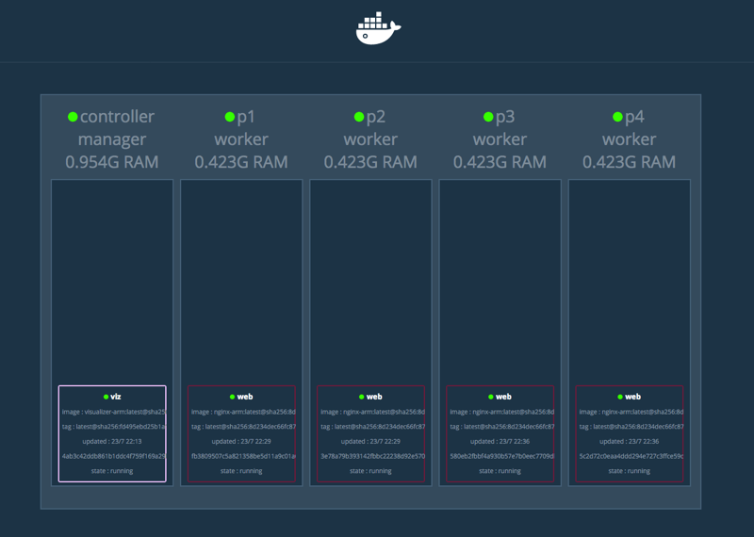Screen dimensions: 754x537
Task: Click the green status dot beside p3
Action: tap(487, 117)
